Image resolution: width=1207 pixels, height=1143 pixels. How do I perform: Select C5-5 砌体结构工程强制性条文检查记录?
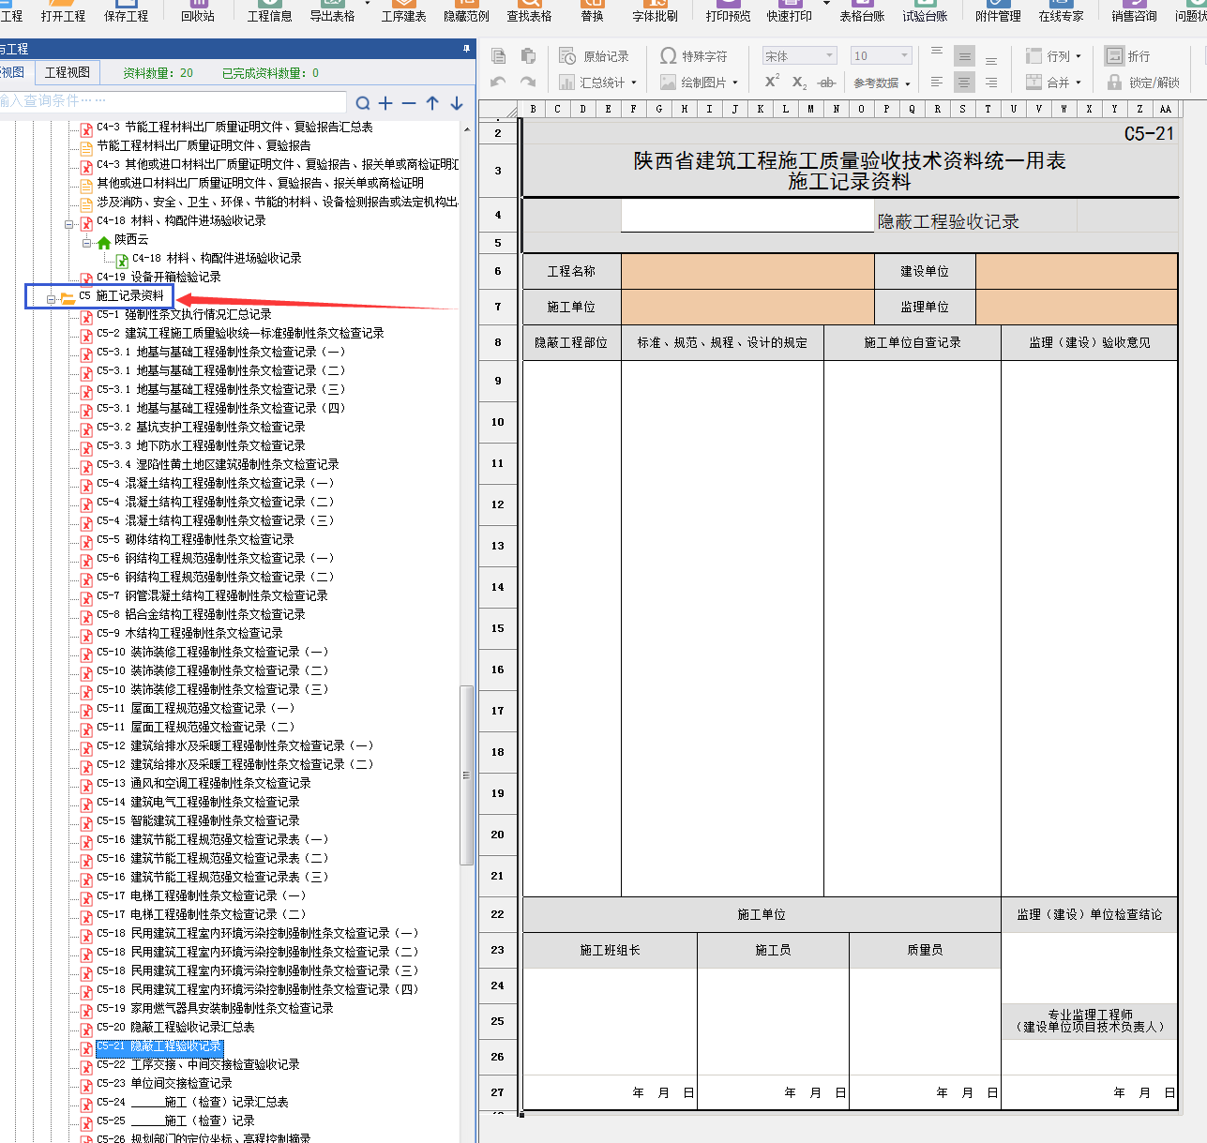(195, 539)
